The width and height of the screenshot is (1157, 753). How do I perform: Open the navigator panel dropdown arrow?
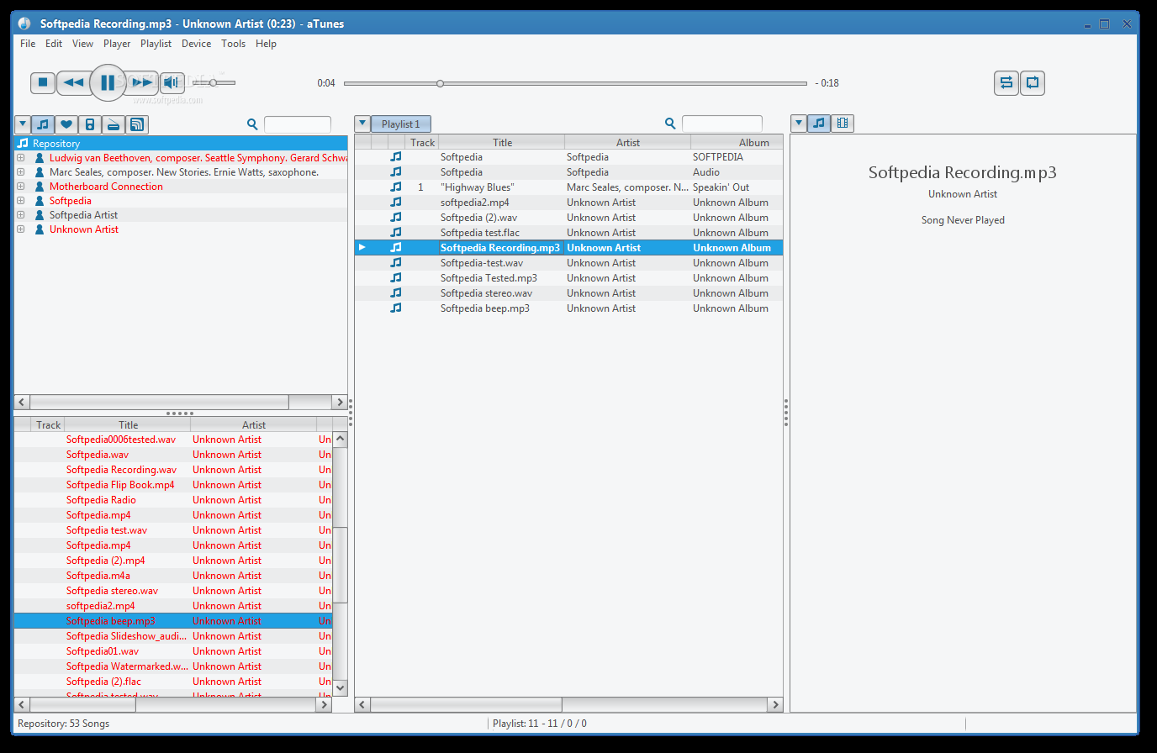pos(23,124)
